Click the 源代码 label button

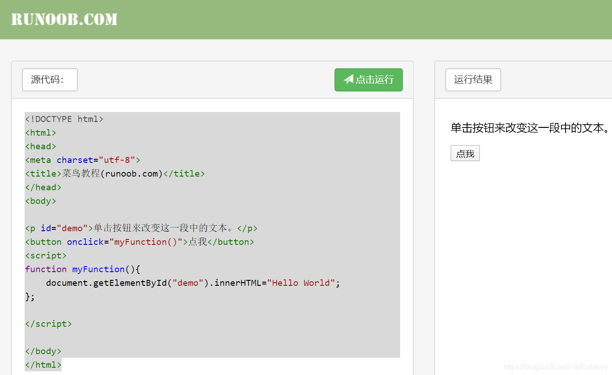[50, 80]
